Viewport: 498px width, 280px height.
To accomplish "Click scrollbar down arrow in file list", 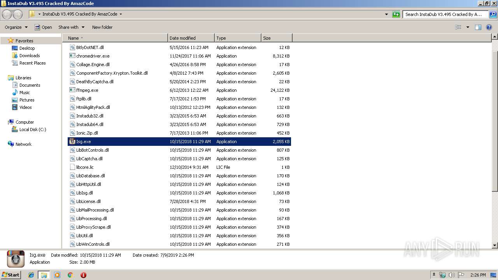I will pyautogui.click(x=494, y=245).
